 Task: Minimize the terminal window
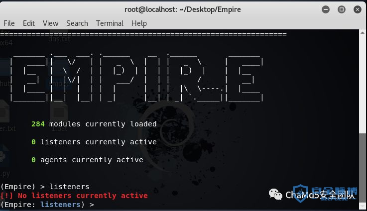click(326, 9)
